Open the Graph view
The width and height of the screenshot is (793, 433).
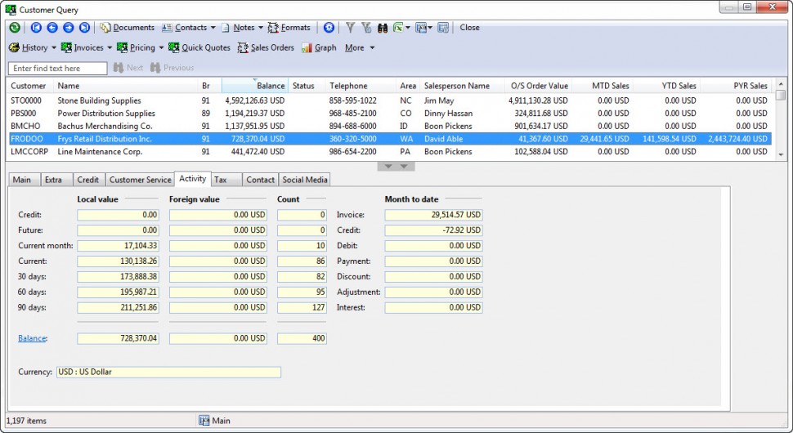pos(319,47)
